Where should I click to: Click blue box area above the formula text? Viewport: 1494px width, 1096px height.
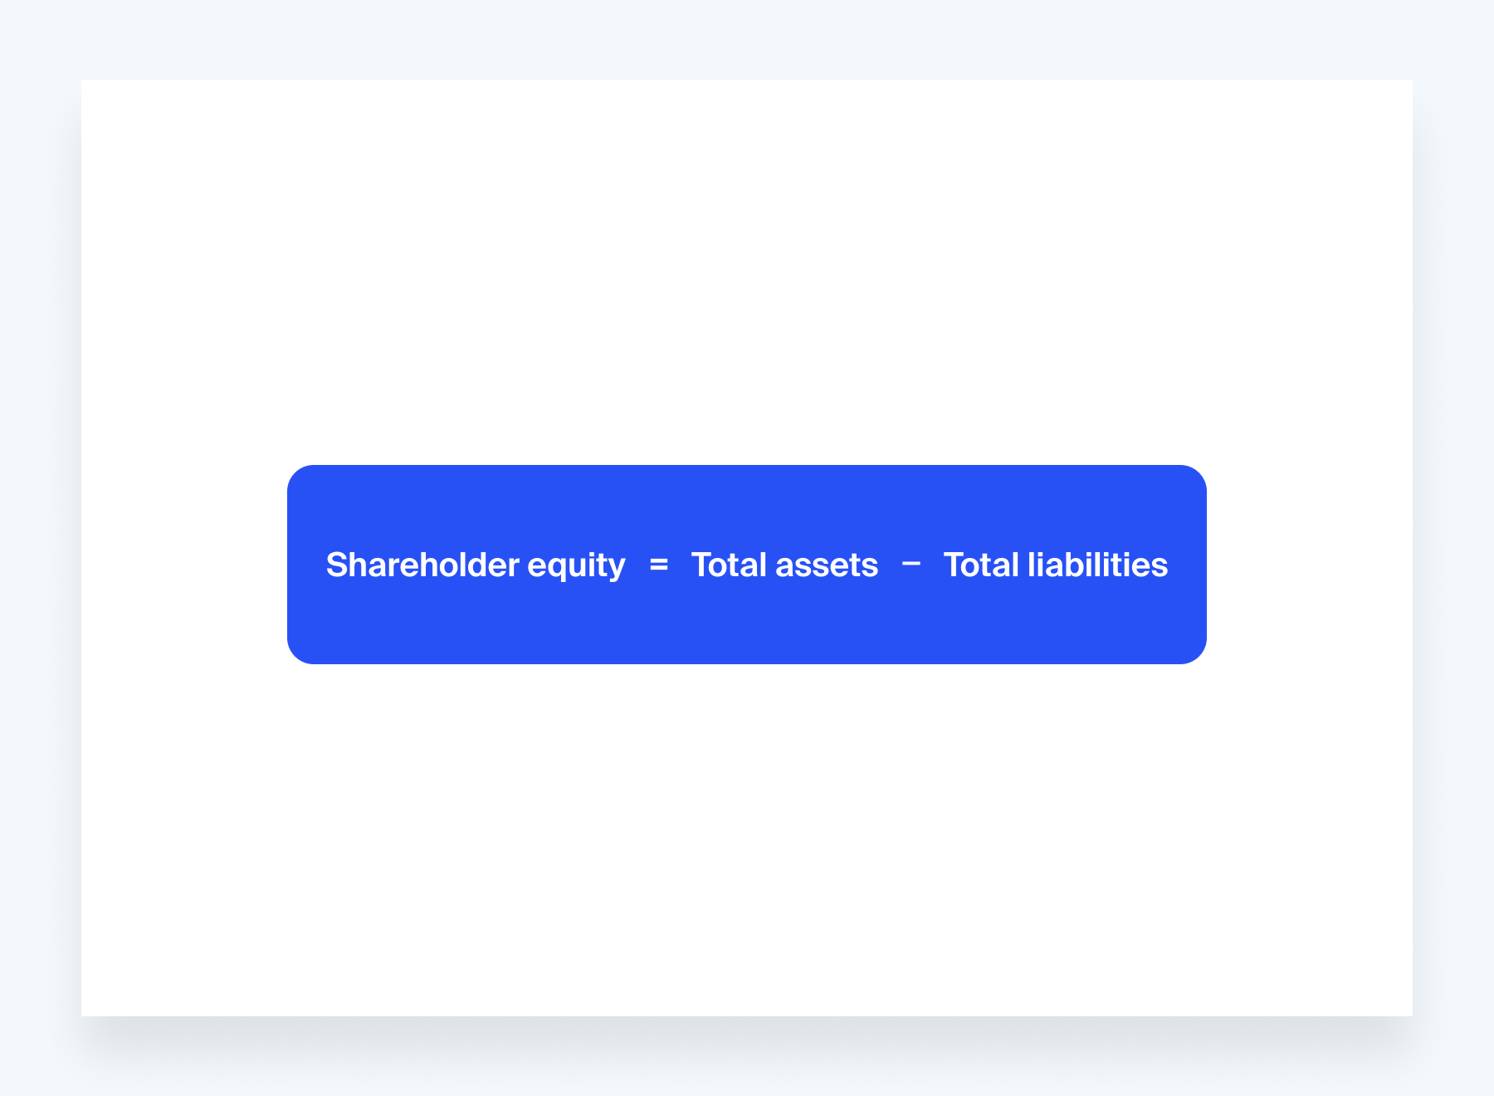pos(747,502)
